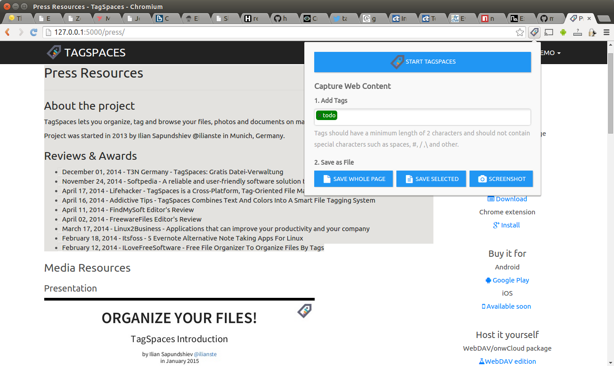This screenshot has height=366, width=614.
Task: Click the Save Selected button
Action: coord(431,179)
